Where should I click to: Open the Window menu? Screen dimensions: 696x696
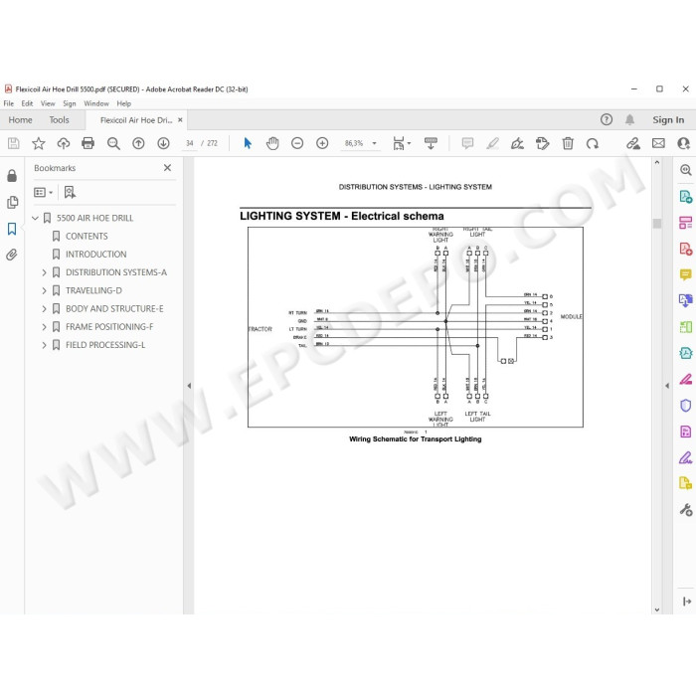(x=96, y=103)
